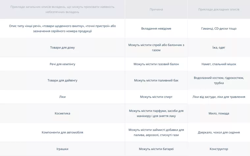This screenshot has width=250, height=156.
Task: Select the "Дзеркало, чохол для сидіння" cell
Action: tap(219, 132)
